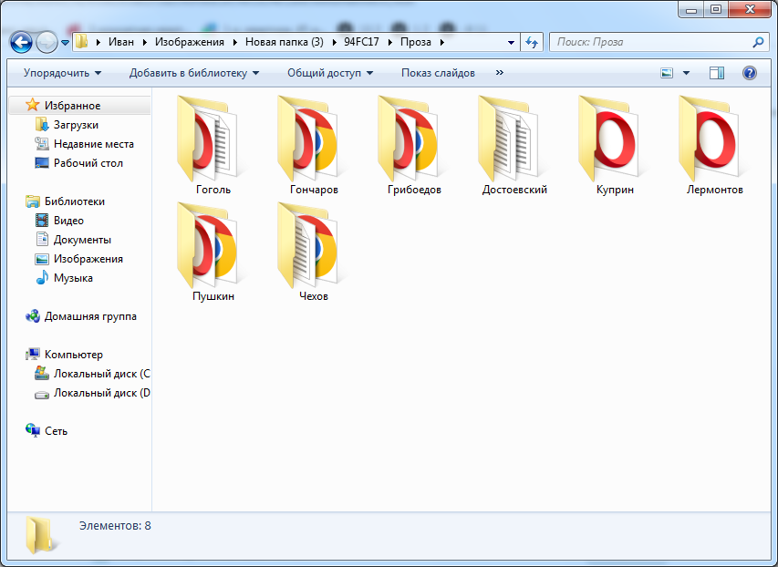Open the address bar history dropdown
This screenshot has width=778, height=567.
pos(511,43)
